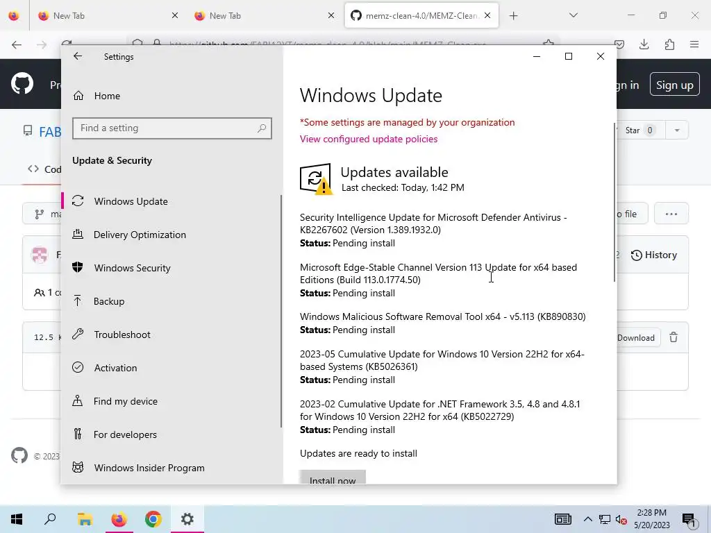Click Settings gear in taskbar

click(187, 519)
